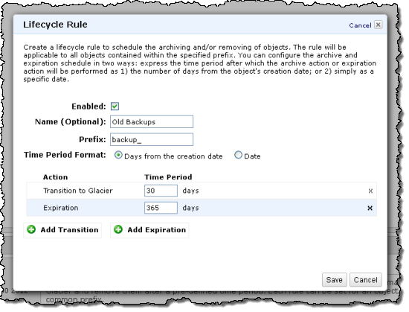The image size is (409, 312).
Task: Remove the Transition to Glacier row
Action: tap(370, 191)
